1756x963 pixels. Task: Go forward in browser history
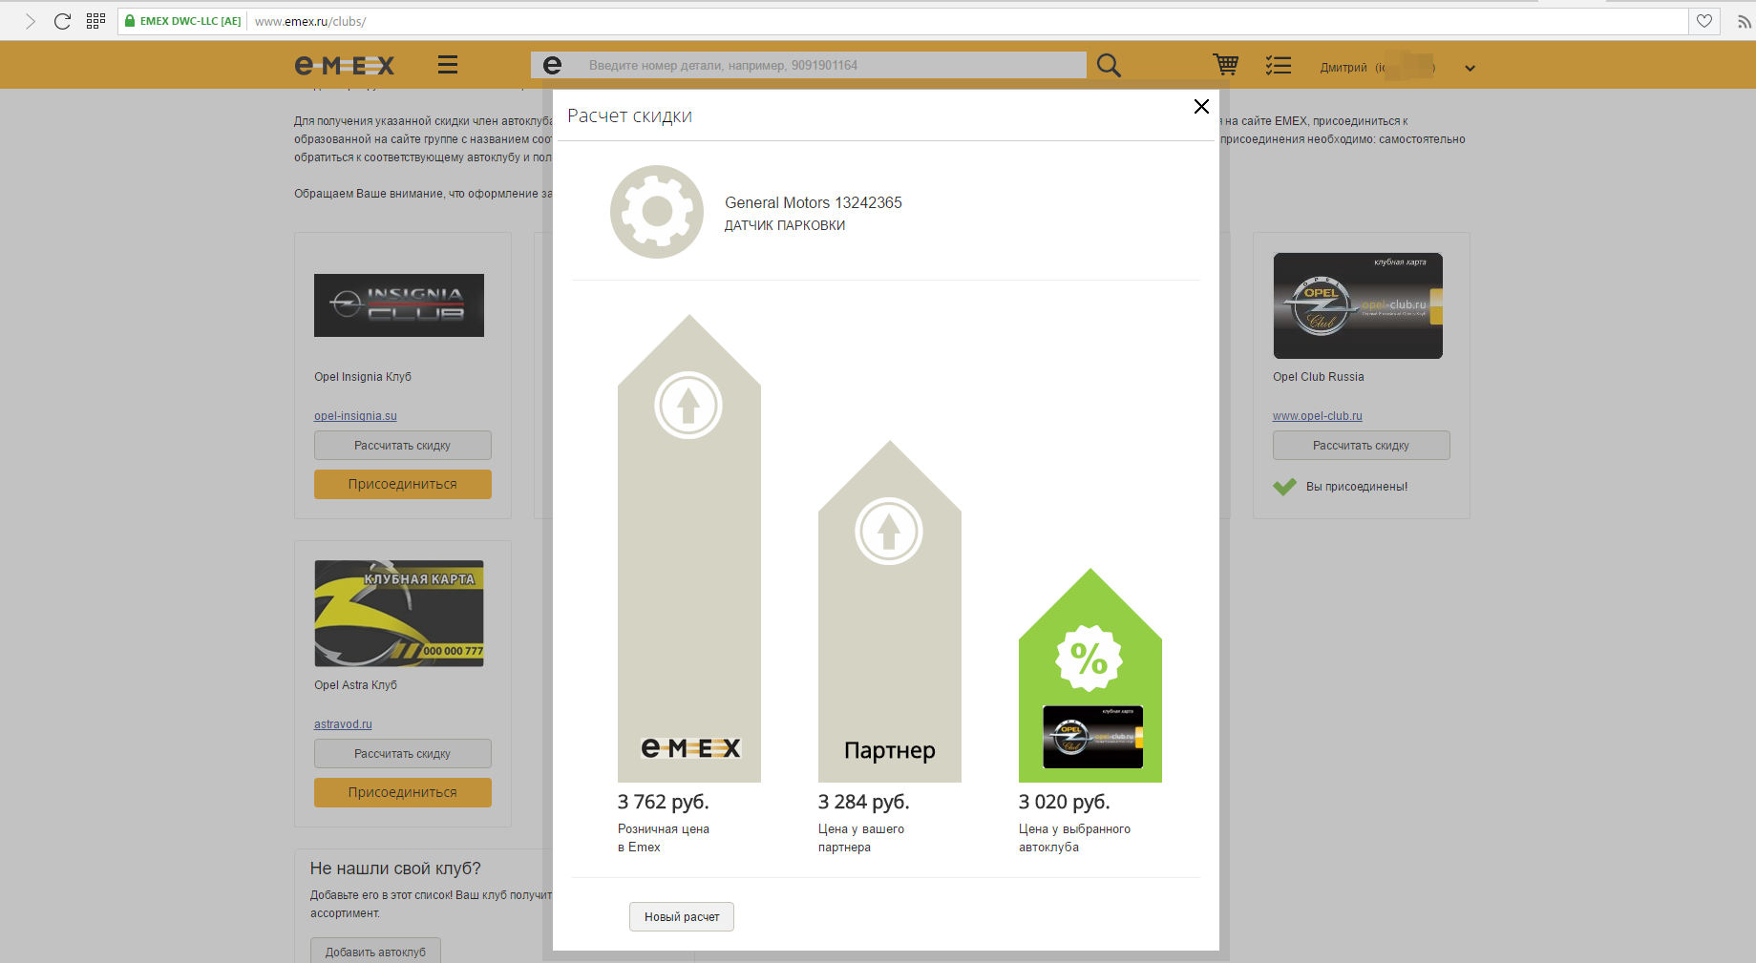31,21
